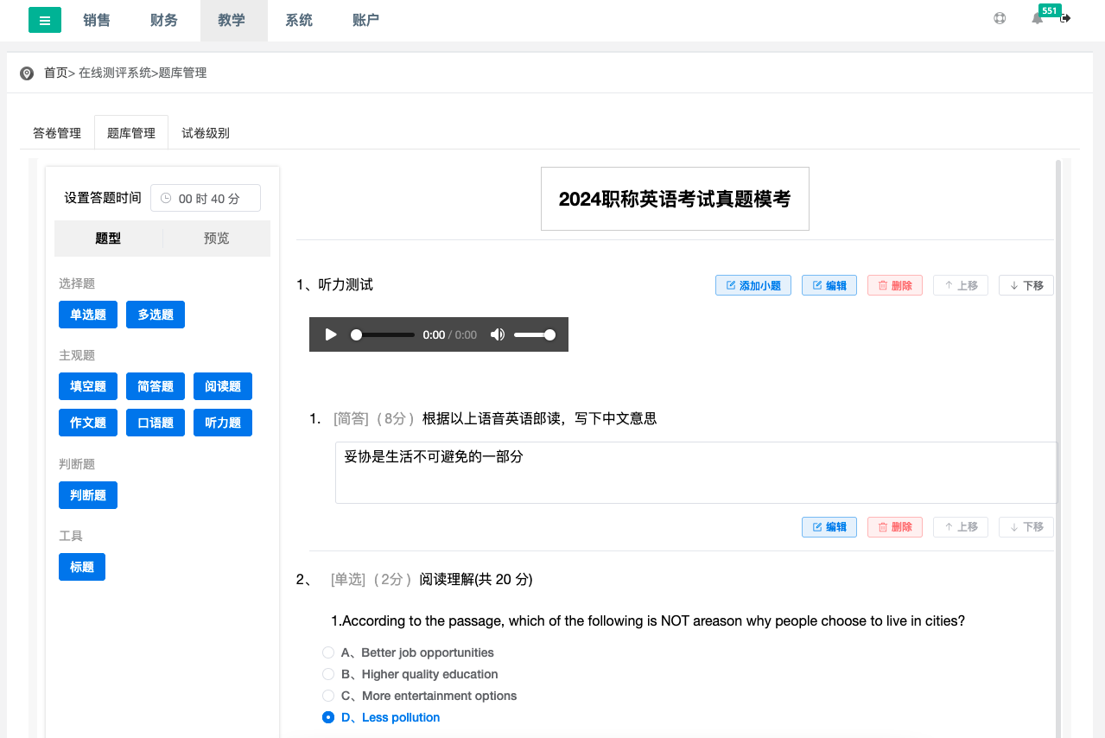Image resolution: width=1105 pixels, height=738 pixels.
Task: Insert a 标题 tool element
Action: tap(82, 567)
